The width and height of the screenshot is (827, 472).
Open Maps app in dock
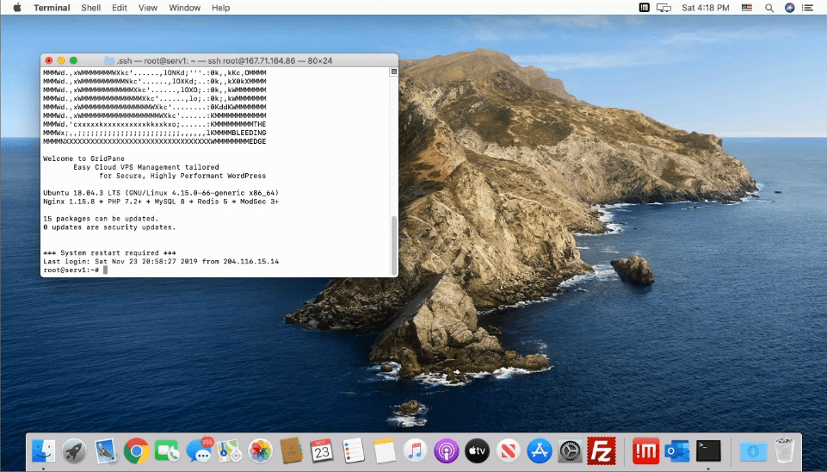tap(230, 451)
